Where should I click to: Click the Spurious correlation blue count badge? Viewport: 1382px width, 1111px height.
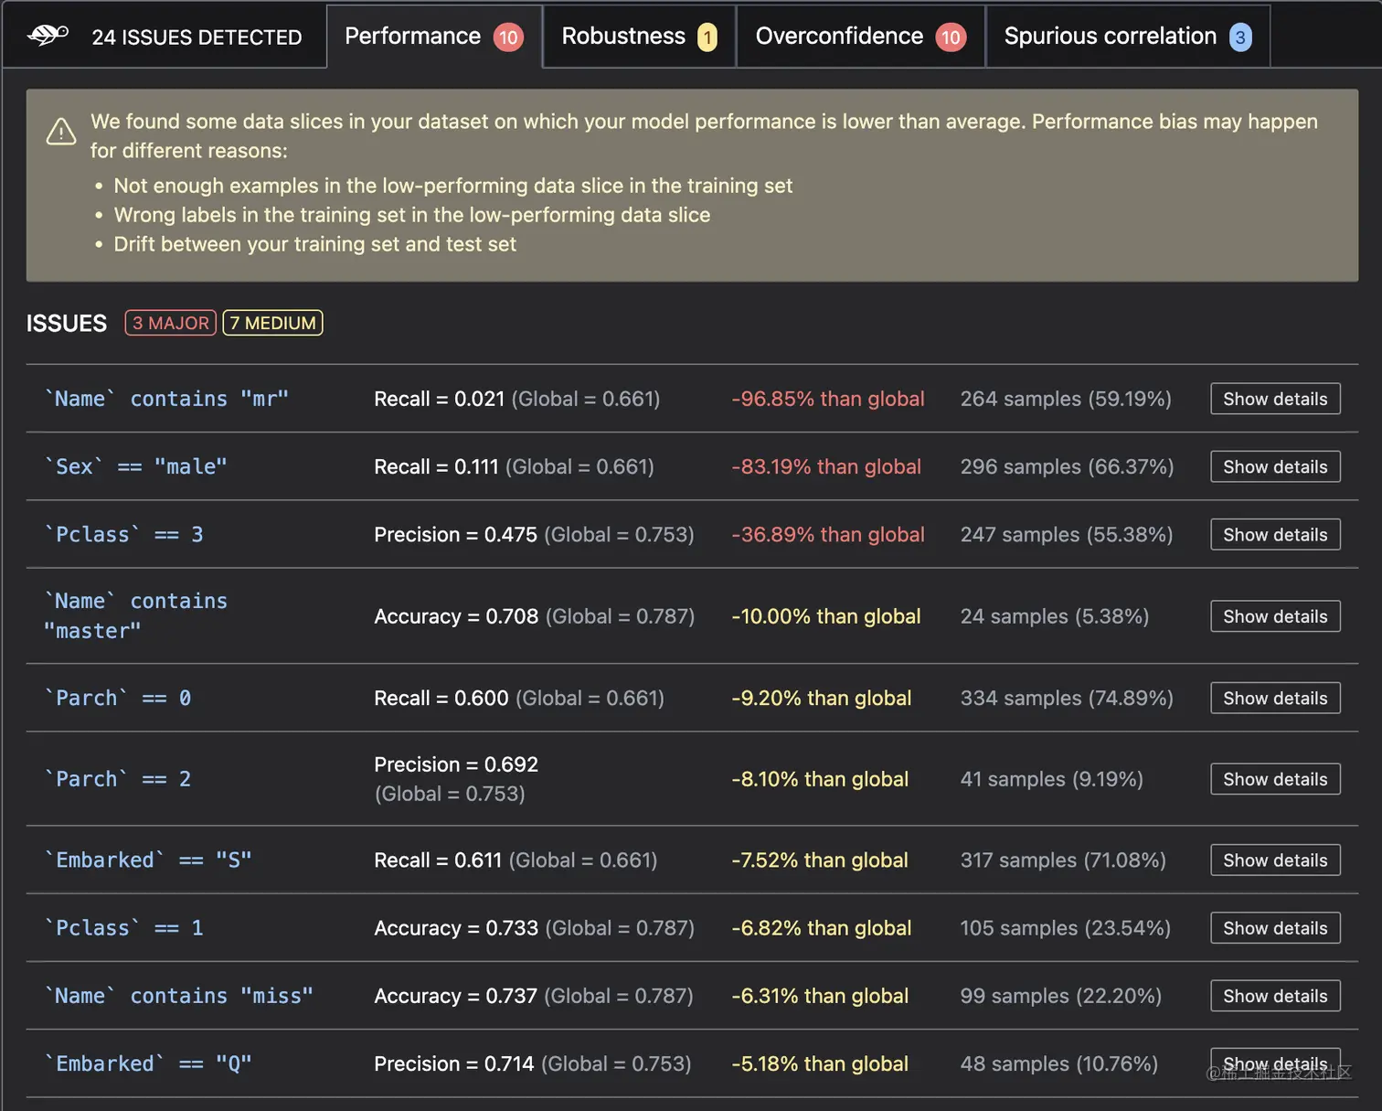click(1239, 37)
